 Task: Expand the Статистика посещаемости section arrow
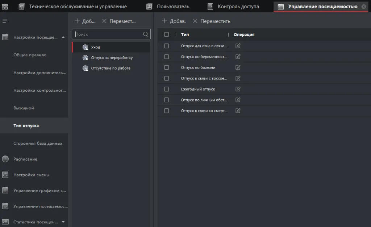point(63,222)
